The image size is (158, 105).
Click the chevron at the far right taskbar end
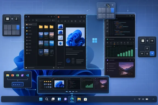(x=153, y=99)
